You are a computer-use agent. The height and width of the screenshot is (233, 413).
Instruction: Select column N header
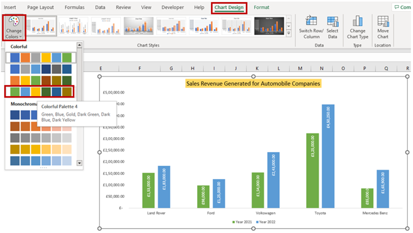(322, 69)
